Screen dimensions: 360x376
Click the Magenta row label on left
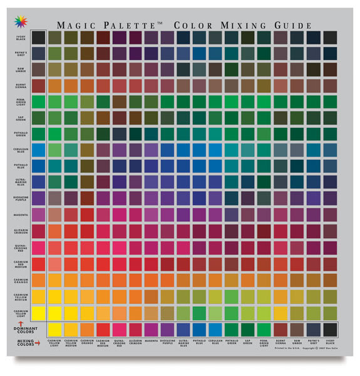pos(21,215)
